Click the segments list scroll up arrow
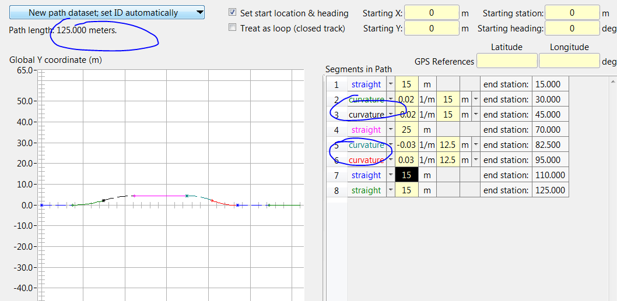The width and height of the screenshot is (617, 301). [x=613, y=82]
